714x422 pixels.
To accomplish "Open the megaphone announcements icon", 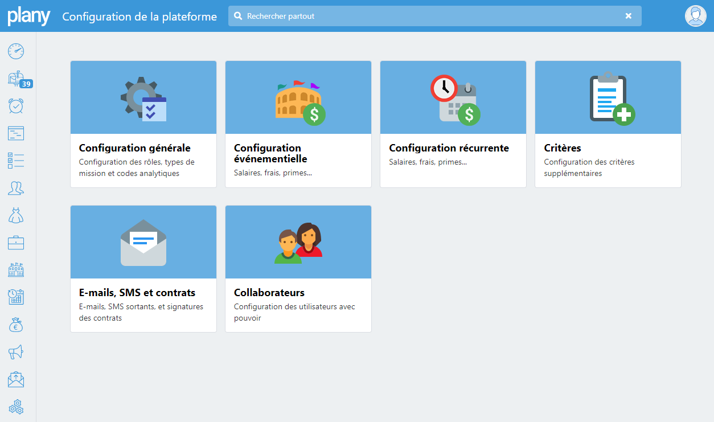I will pyautogui.click(x=15, y=352).
